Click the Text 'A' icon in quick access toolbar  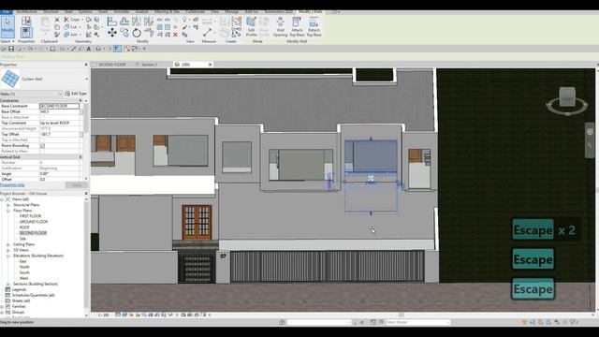[x=89, y=49]
